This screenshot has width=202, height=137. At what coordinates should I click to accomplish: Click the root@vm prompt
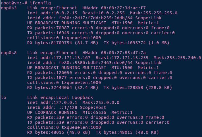(x=10, y=3)
